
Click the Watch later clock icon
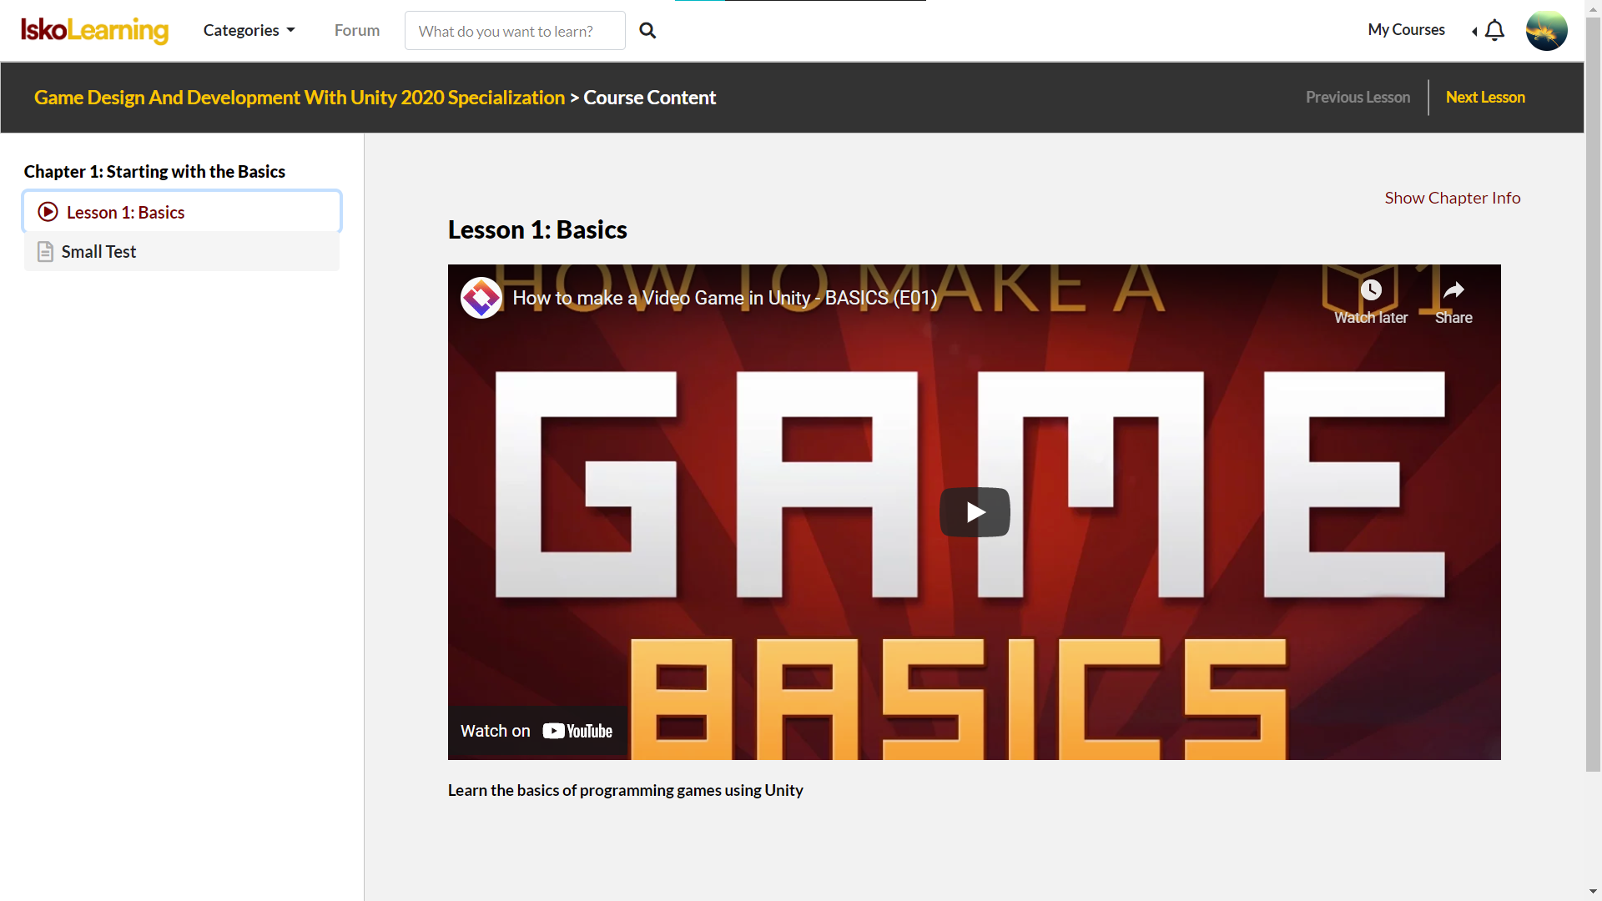point(1371,290)
